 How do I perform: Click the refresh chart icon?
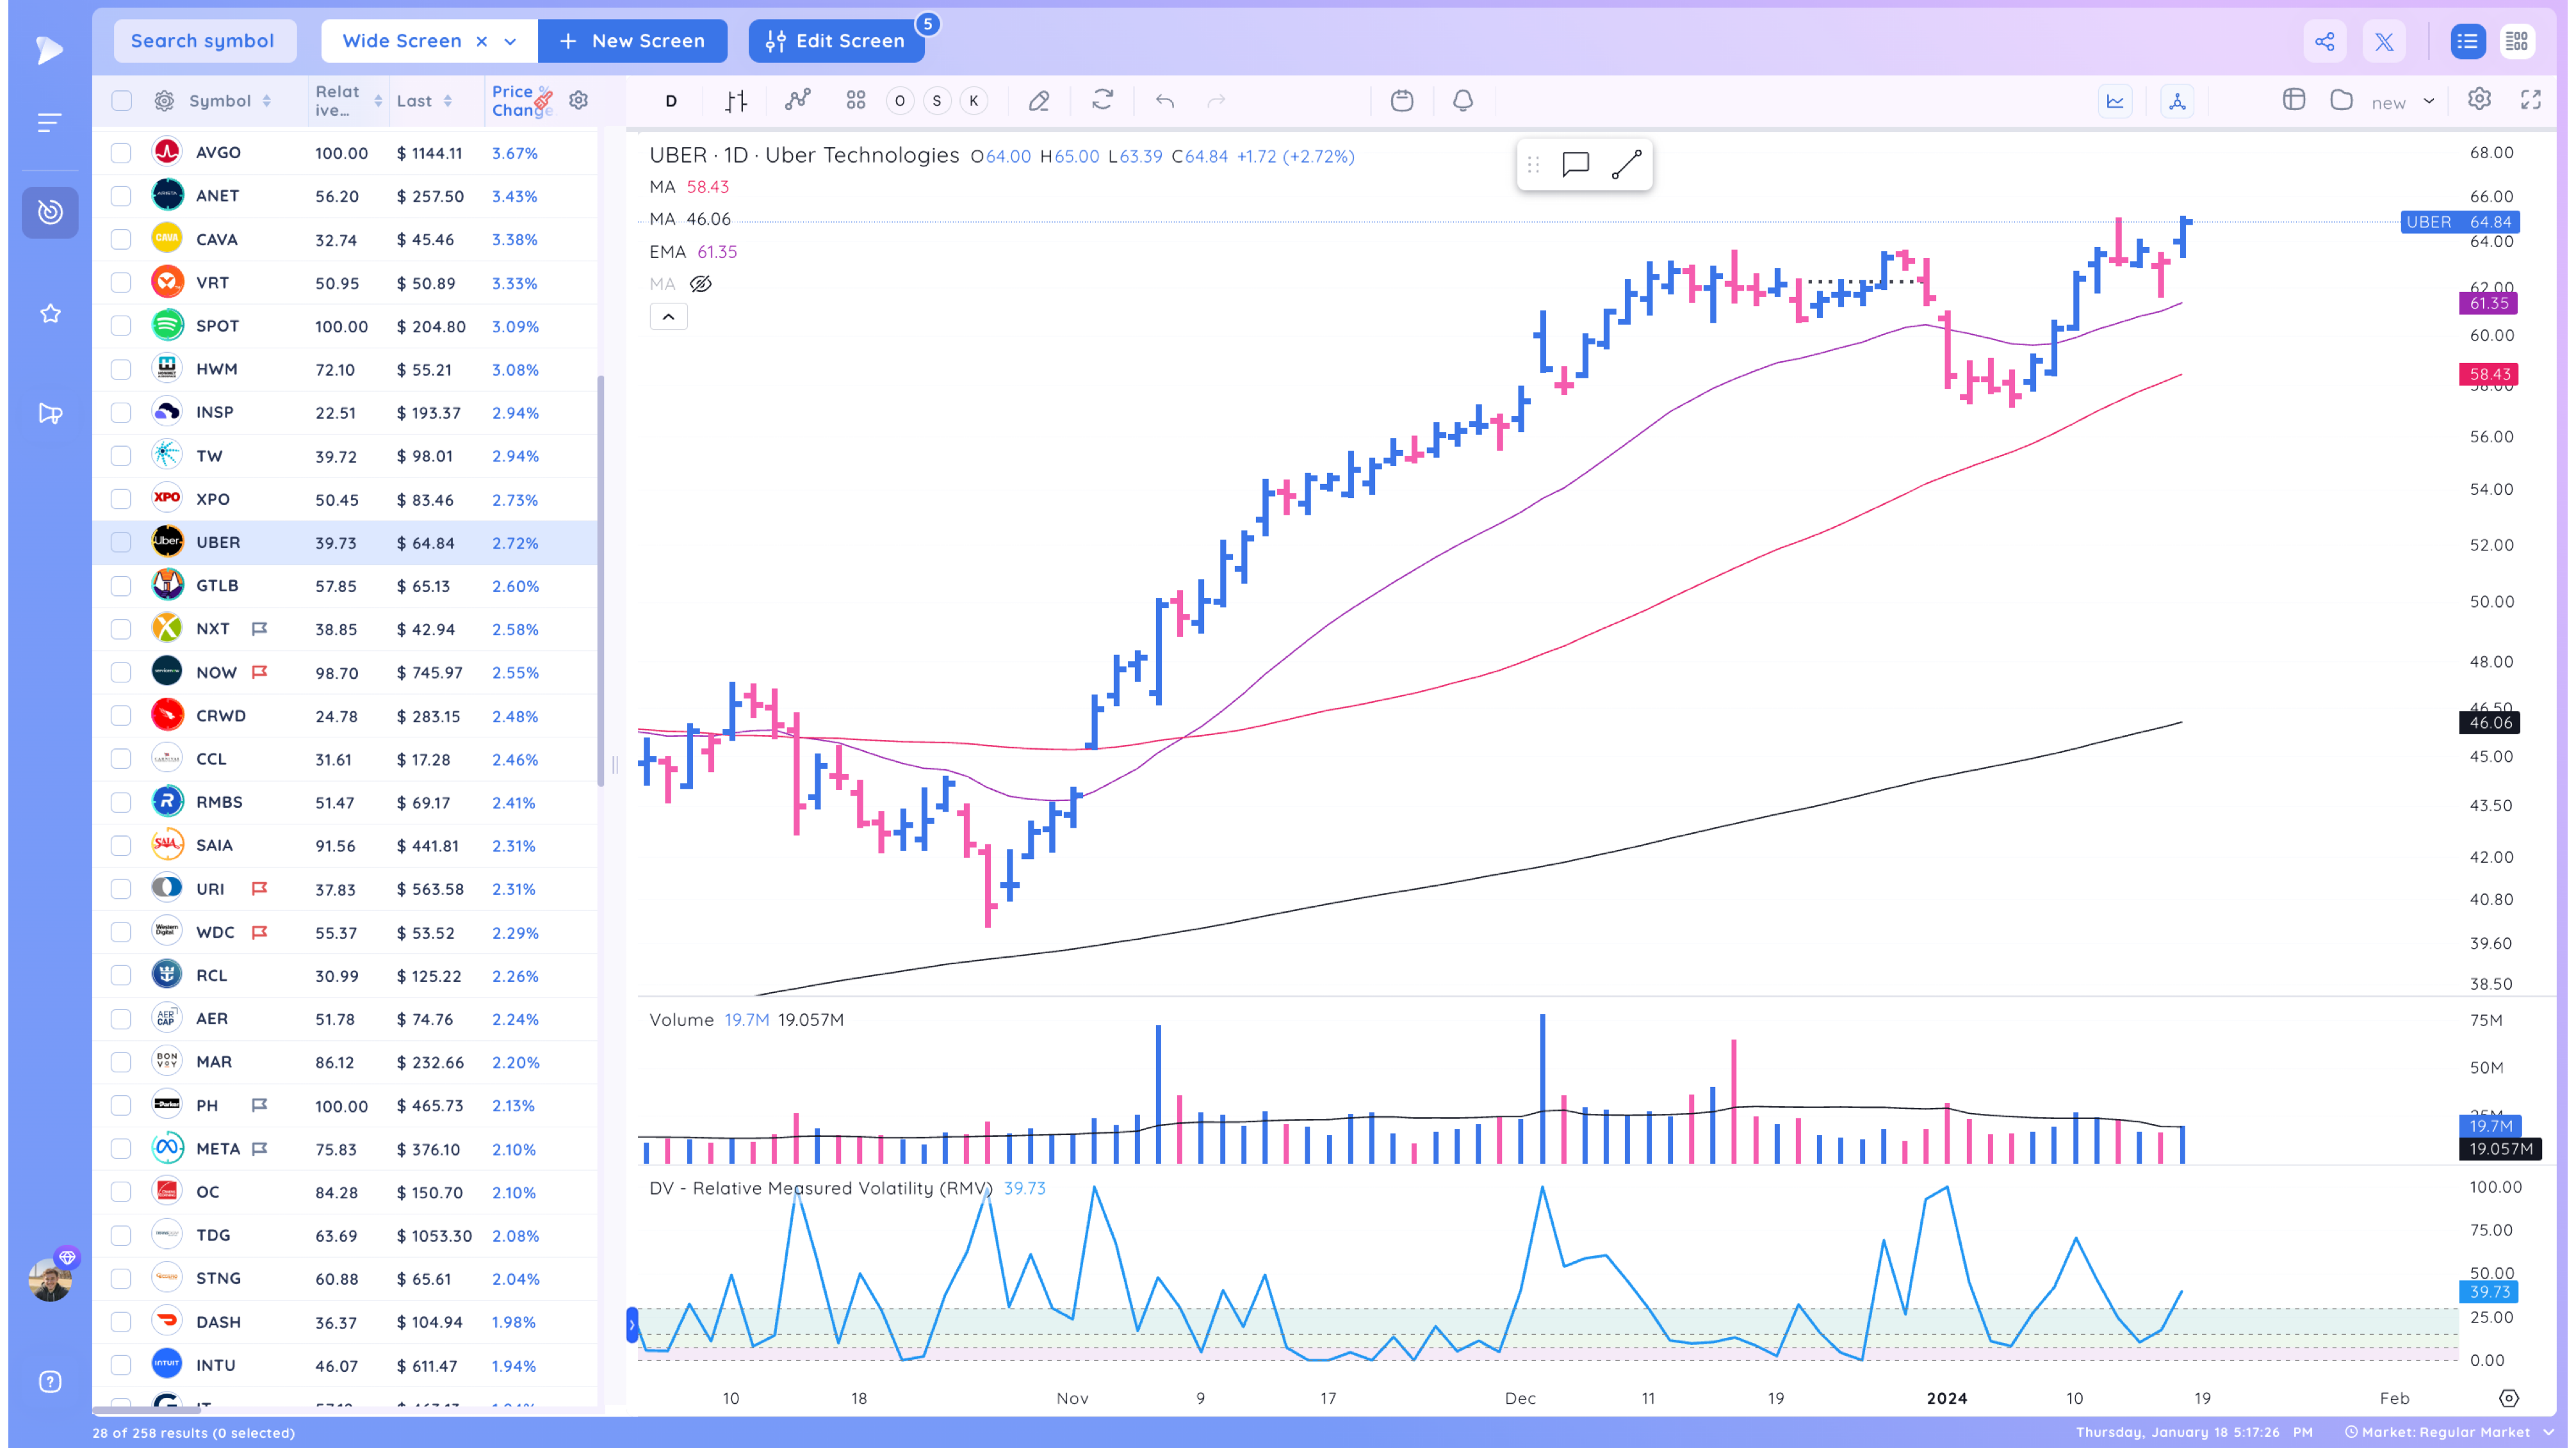click(x=1102, y=100)
